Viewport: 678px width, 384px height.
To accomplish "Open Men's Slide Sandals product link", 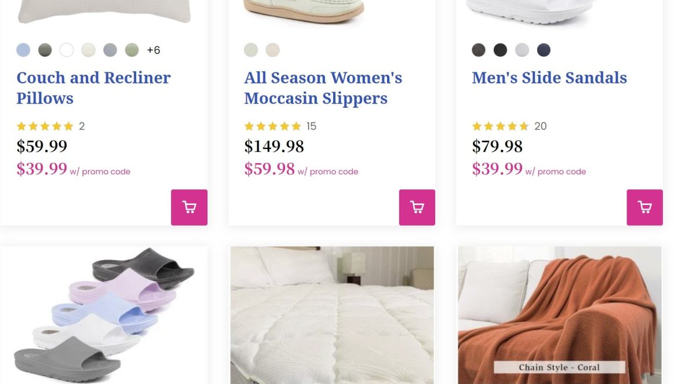I will 549,78.
